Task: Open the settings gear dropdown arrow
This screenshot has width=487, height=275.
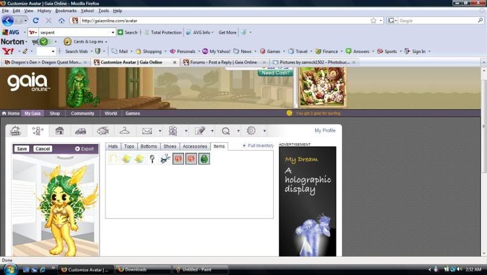Action: (x=265, y=131)
